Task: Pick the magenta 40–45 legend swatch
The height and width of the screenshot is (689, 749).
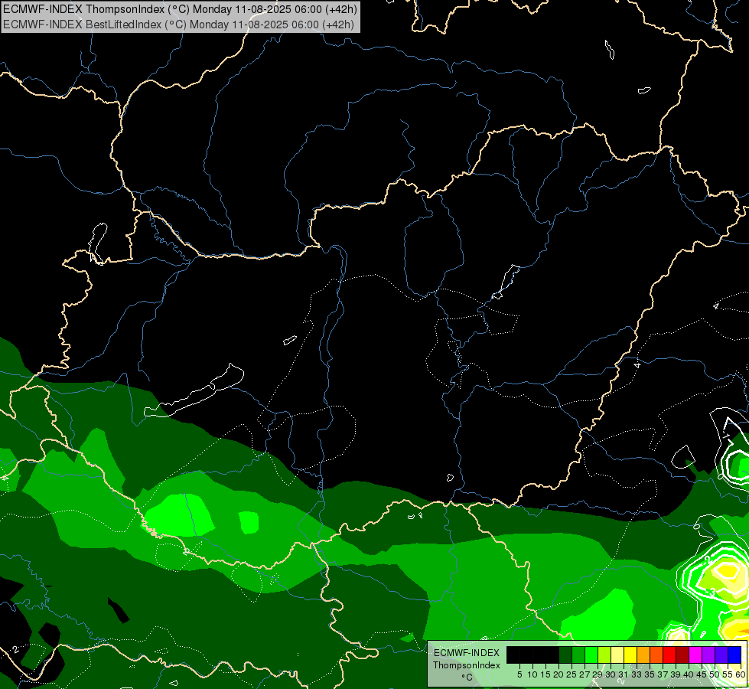Action: pyautogui.click(x=695, y=655)
